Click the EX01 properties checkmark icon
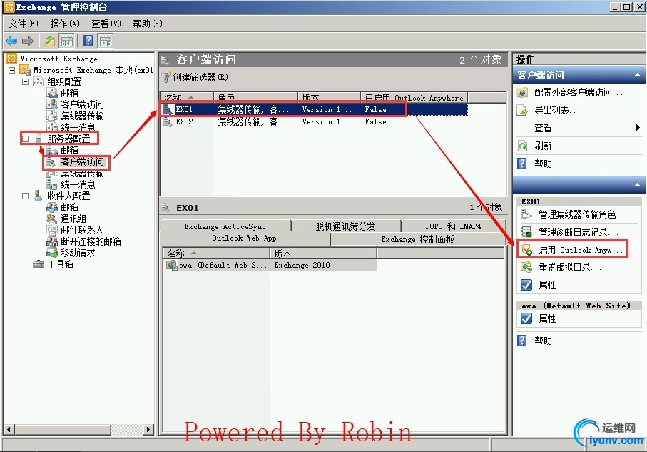Screen dimensions: 647x452 526,285
